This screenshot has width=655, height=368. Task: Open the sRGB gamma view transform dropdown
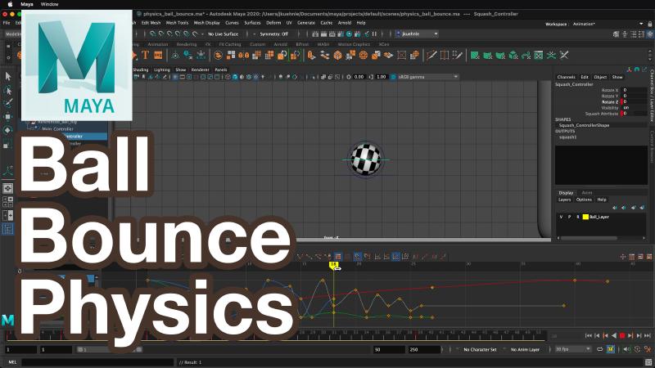427,77
